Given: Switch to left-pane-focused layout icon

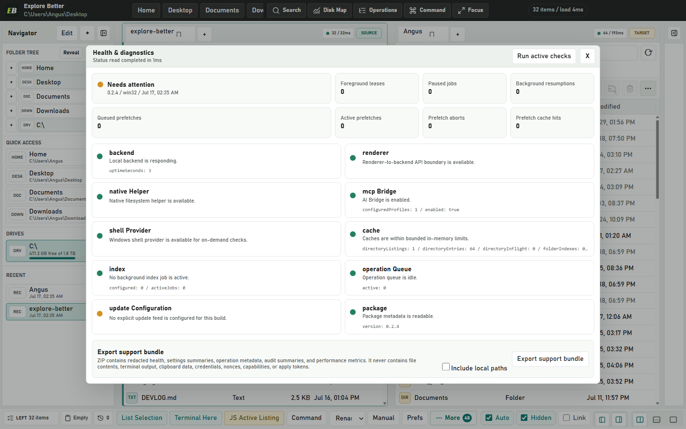Looking at the screenshot, I should pos(602,419).
